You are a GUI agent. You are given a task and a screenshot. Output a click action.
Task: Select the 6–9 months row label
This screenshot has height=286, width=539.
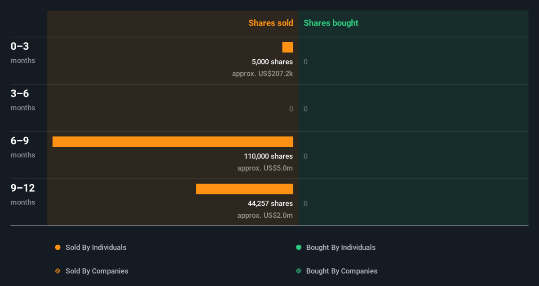point(23,147)
